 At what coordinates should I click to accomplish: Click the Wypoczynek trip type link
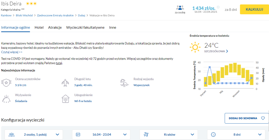[142, 85]
